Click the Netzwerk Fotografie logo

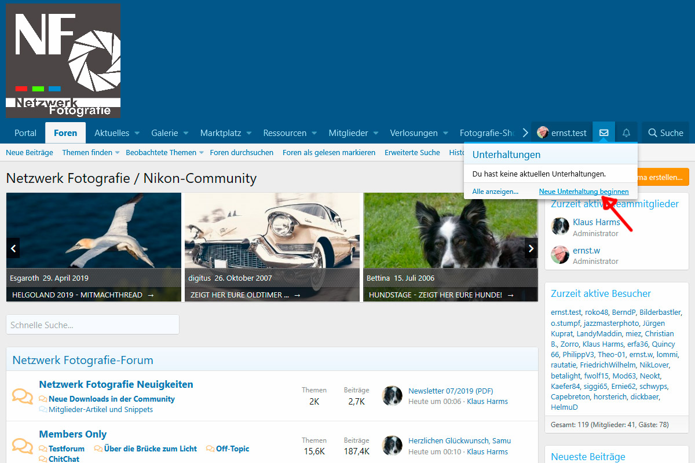(x=63, y=60)
